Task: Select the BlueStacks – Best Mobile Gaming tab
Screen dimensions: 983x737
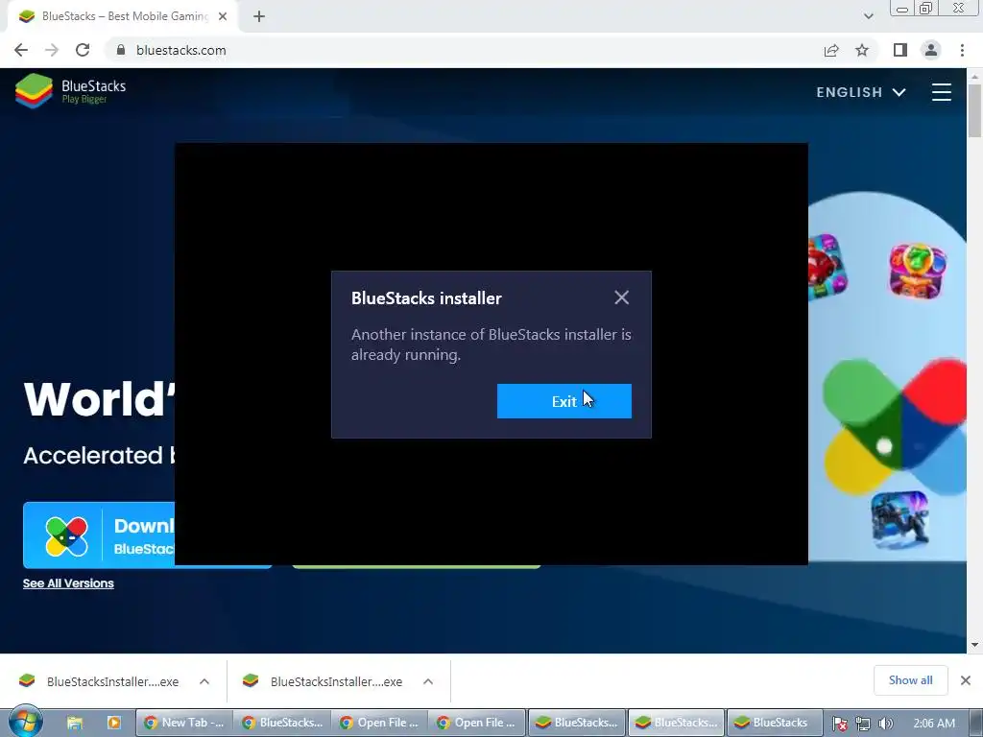Action: pos(123,16)
